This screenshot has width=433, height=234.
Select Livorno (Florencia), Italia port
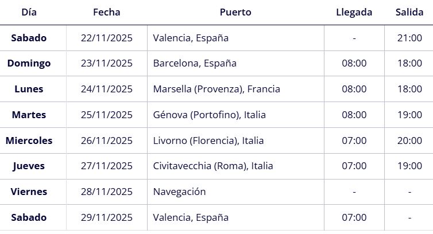coord(209,141)
